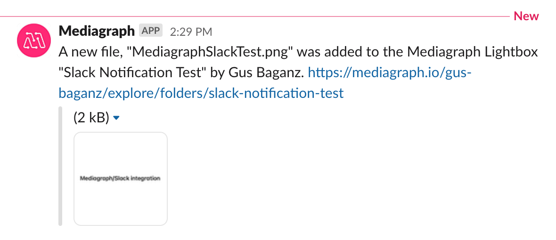Click the 2:29 PM message timestamp

coord(191,32)
